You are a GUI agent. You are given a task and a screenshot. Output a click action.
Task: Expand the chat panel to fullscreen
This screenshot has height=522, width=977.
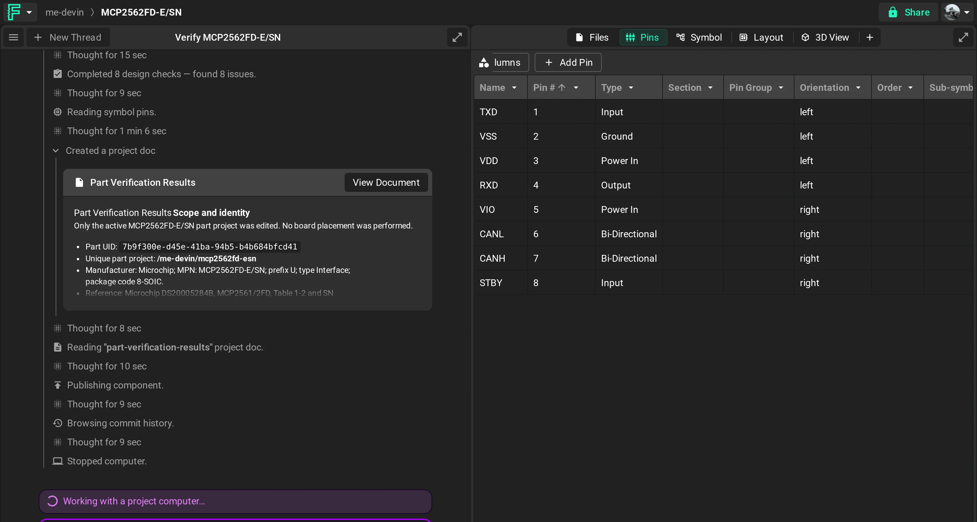[x=457, y=37]
